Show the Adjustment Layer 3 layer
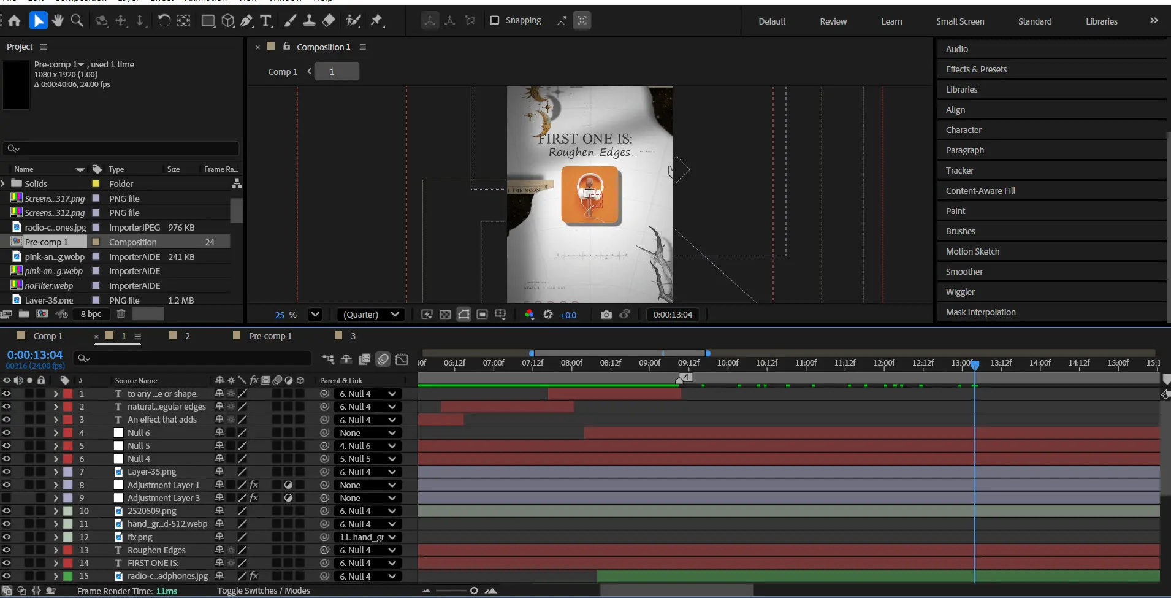The height and width of the screenshot is (598, 1171). [x=7, y=498]
